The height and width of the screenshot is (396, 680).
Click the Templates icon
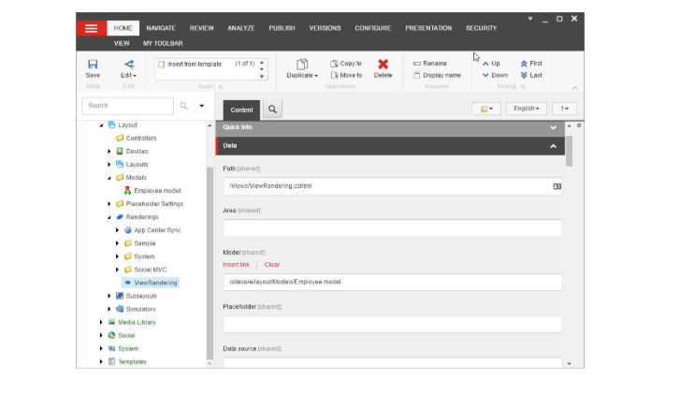[x=111, y=361]
